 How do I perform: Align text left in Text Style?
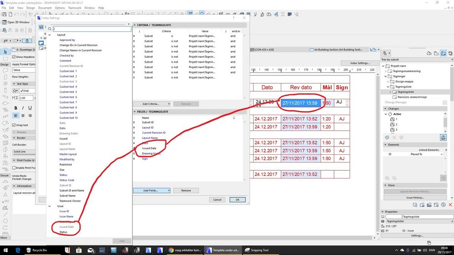coord(15,116)
